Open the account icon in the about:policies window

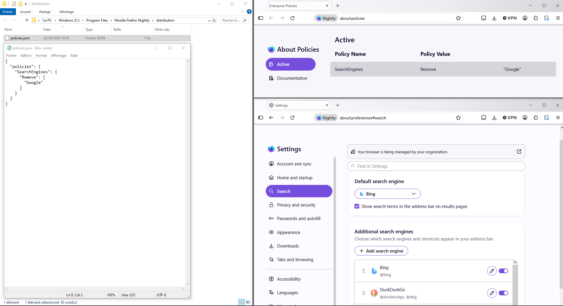click(x=525, y=18)
